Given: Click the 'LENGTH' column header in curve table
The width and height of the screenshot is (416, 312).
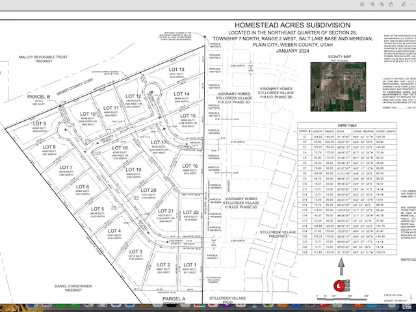Looking at the screenshot, I should pyautogui.click(x=318, y=131).
